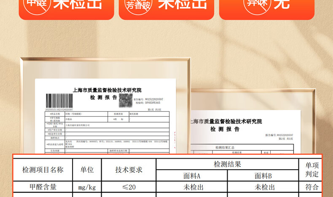The width and height of the screenshot is (333, 197).
Task: Click the ≤20 requirement cell
Action: (x=129, y=187)
